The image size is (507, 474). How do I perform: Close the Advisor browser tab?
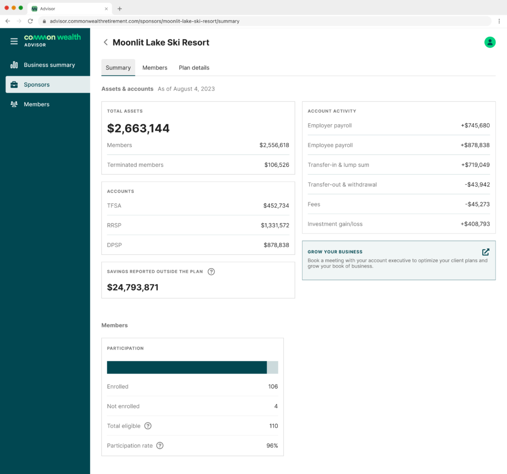[x=106, y=9]
